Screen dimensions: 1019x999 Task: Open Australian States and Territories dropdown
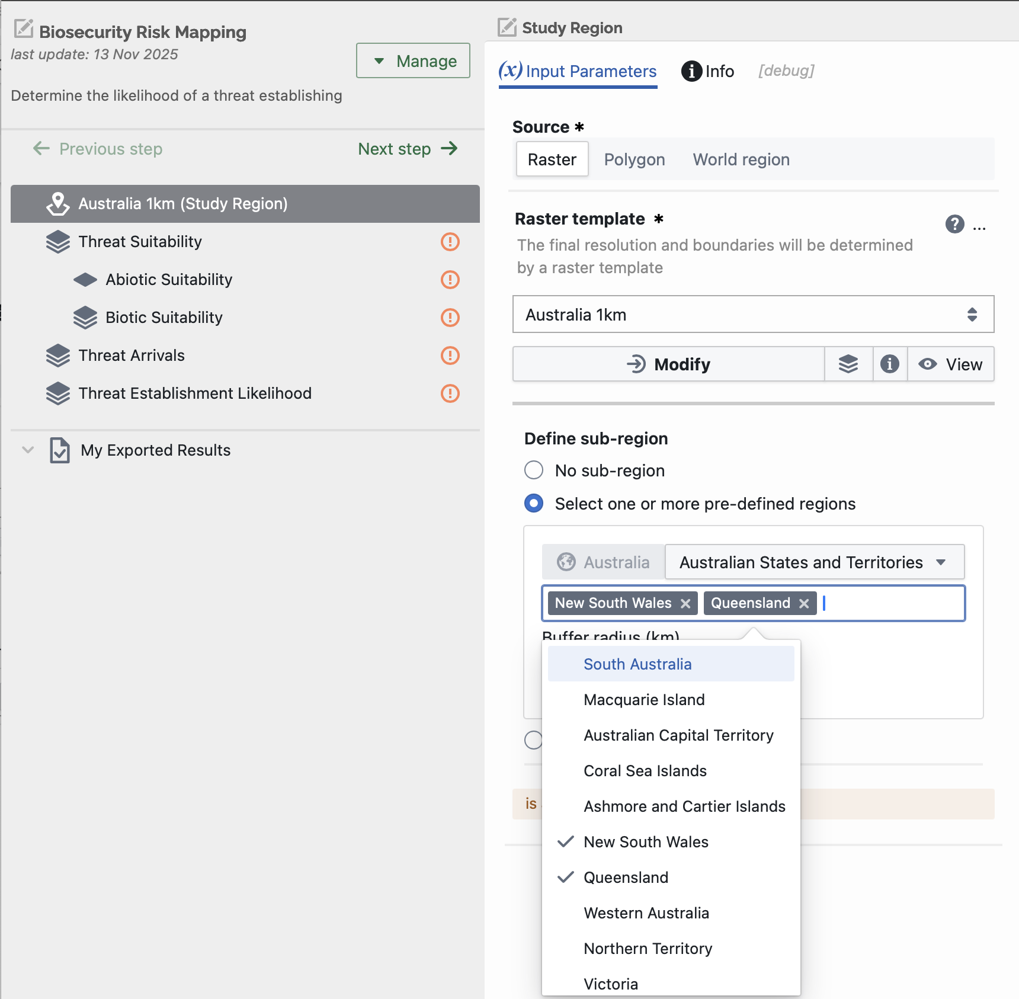click(814, 562)
